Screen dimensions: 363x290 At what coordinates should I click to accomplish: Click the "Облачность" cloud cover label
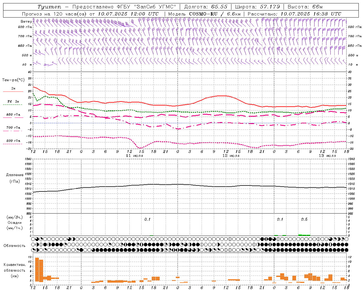pyautogui.click(x=14, y=246)
